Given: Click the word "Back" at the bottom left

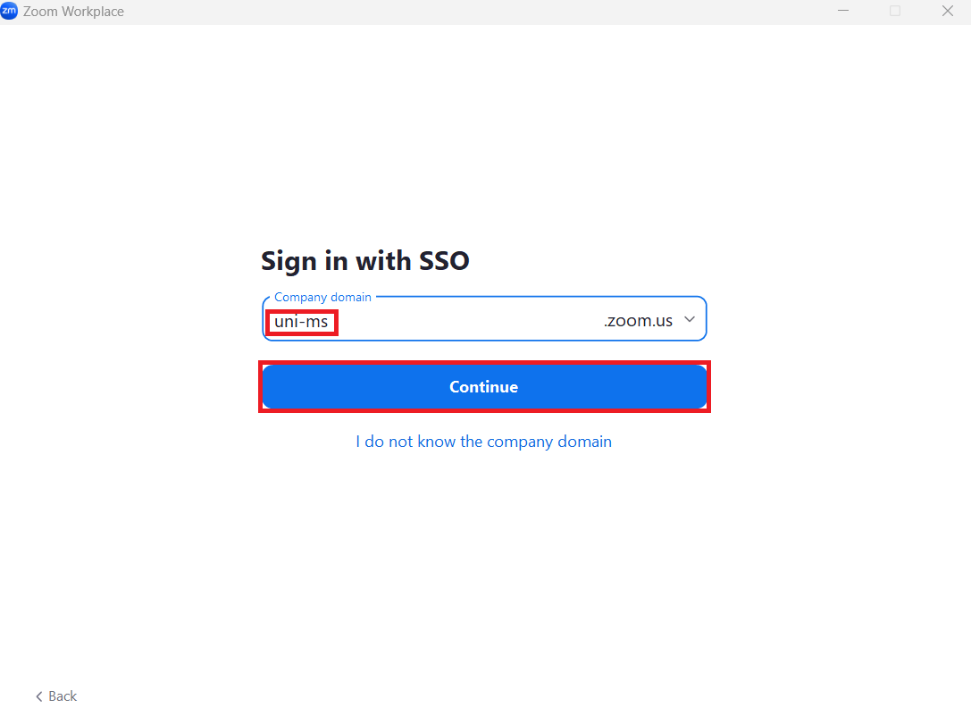Looking at the screenshot, I should (63, 696).
